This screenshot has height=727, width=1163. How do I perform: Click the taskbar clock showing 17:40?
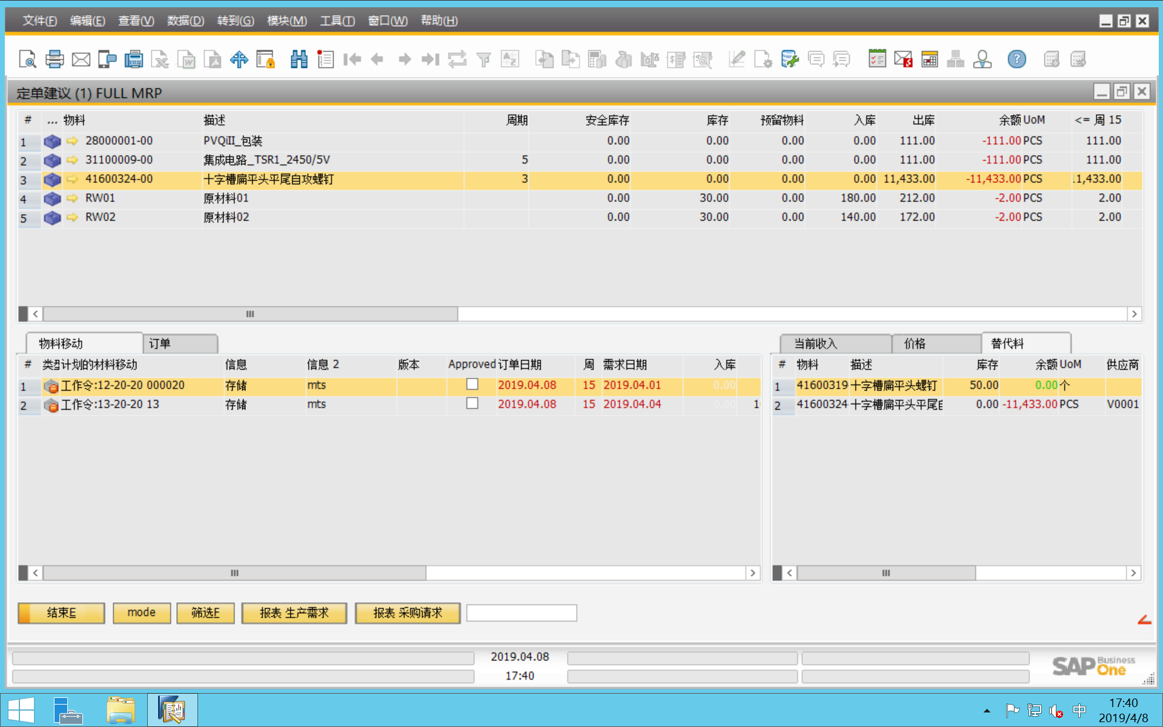[1123, 710]
